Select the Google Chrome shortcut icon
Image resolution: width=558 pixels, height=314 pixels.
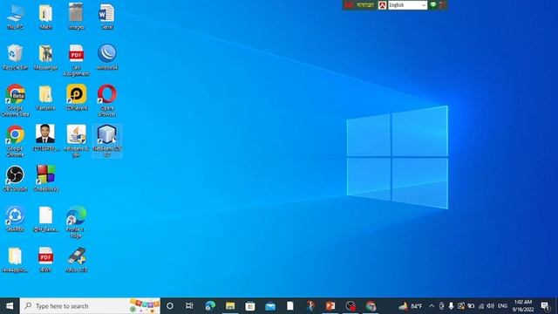15,141
